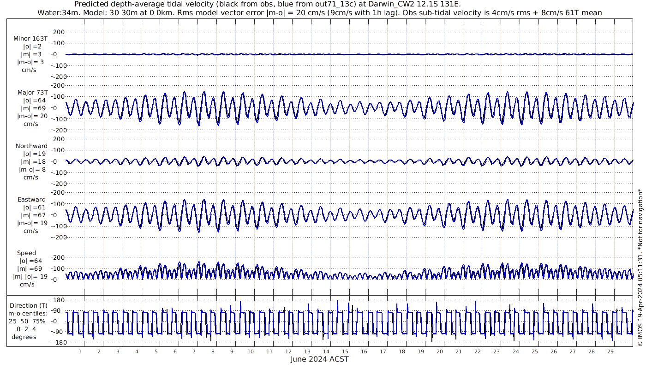Screen dimensions: 646x369
Task: Click the 'Northward' panel label
Action: point(31,146)
